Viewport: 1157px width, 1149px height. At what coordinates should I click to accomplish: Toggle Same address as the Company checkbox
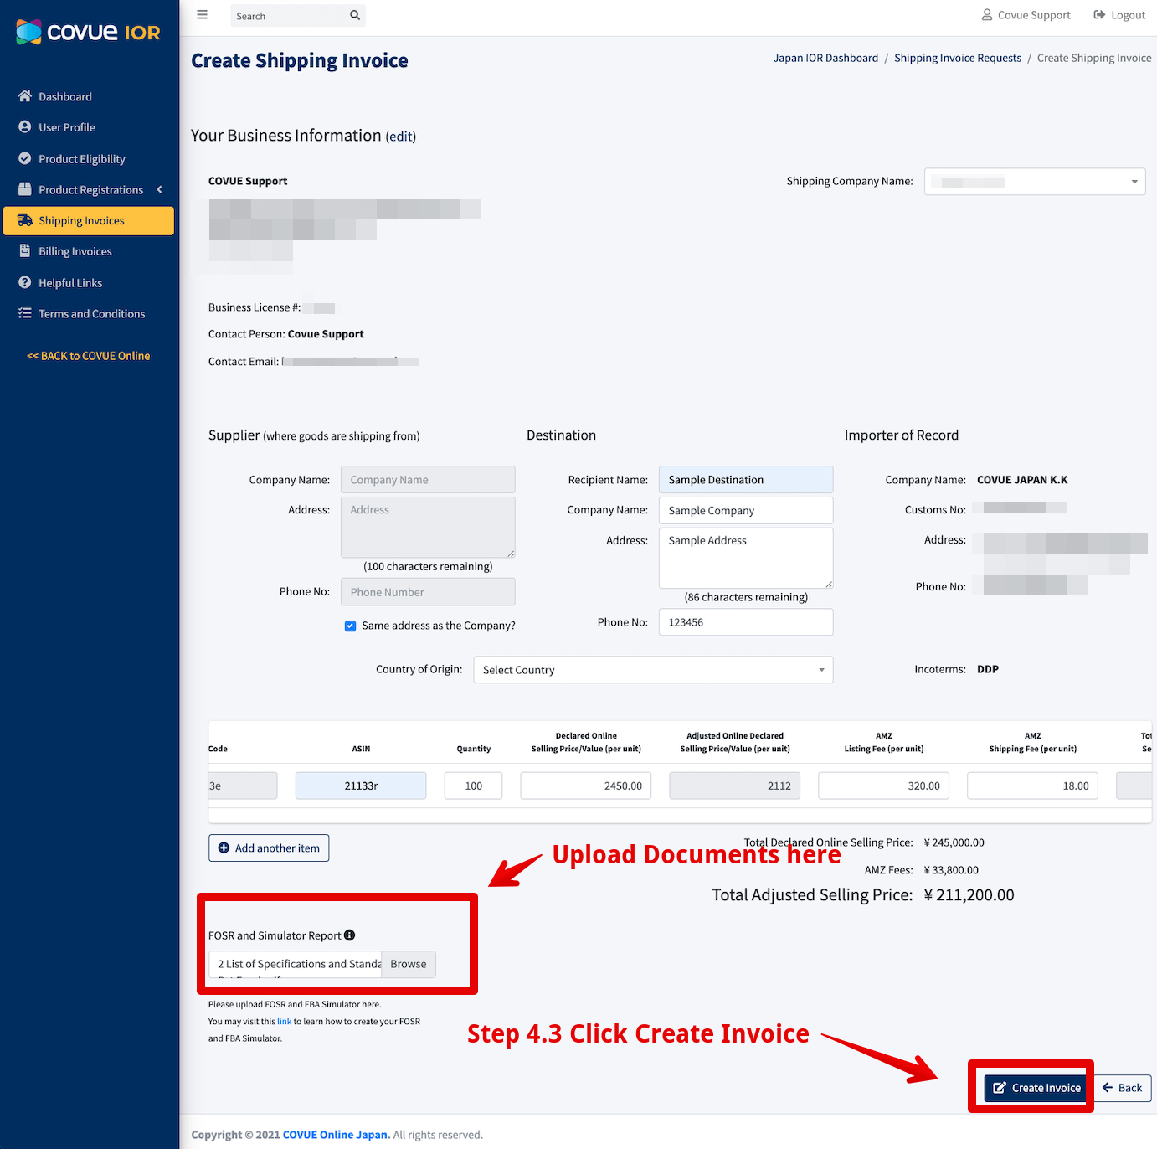(x=350, y=626)
